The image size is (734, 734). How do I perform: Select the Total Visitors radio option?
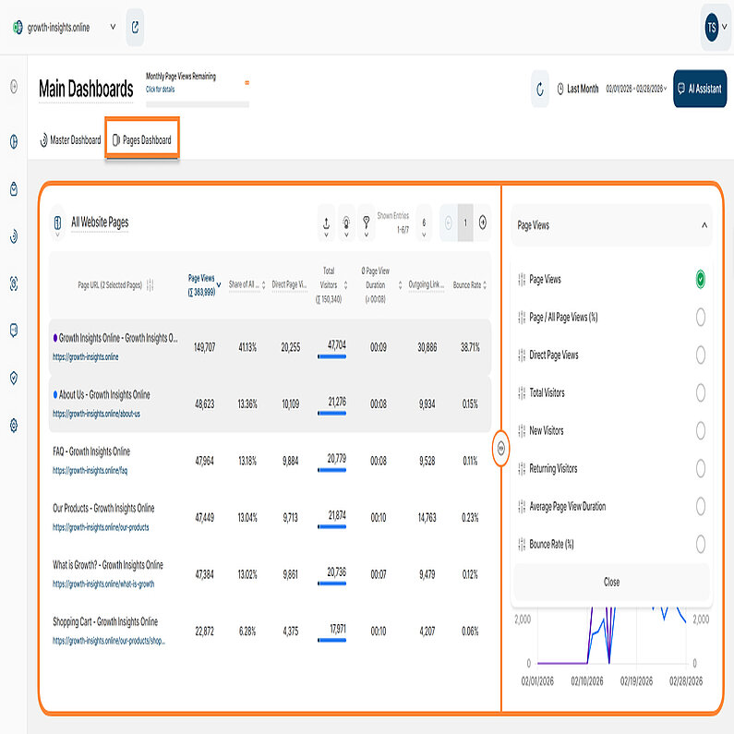(700, 392)
